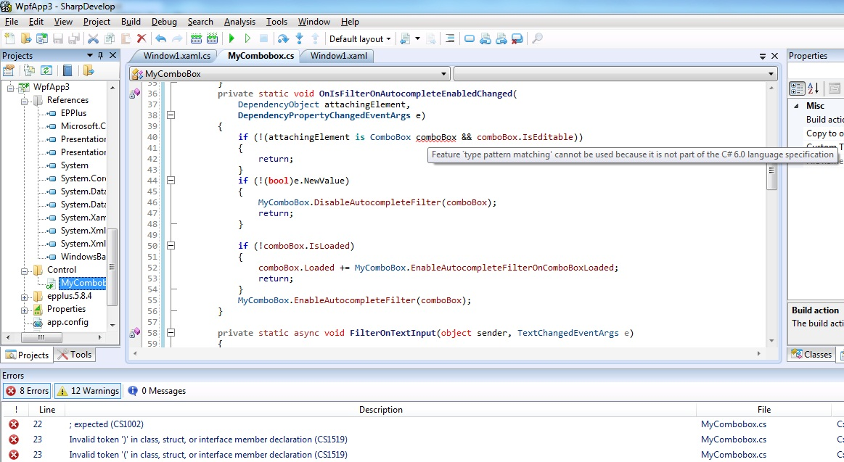Click the Step over debug icon
The width and height of the screenshot is (844, 462).
pyautogui.click(x=283, y=38)
